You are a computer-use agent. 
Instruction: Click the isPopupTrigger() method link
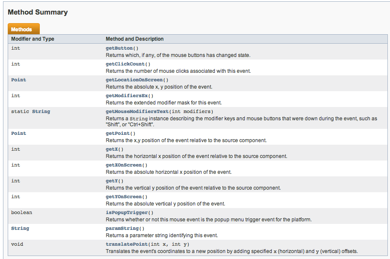point(128,213)
